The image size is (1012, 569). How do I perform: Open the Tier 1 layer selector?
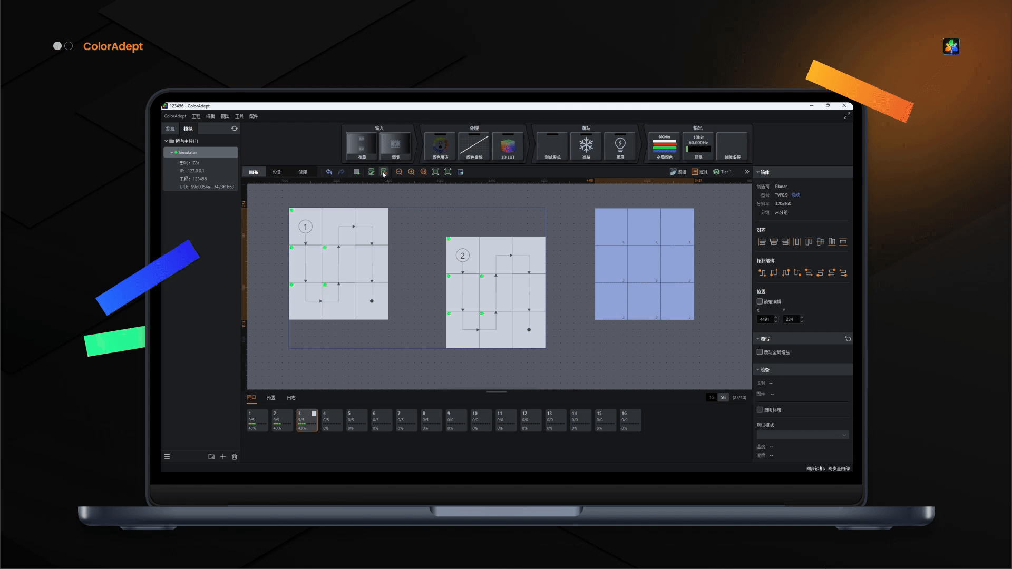click(723, 172)
